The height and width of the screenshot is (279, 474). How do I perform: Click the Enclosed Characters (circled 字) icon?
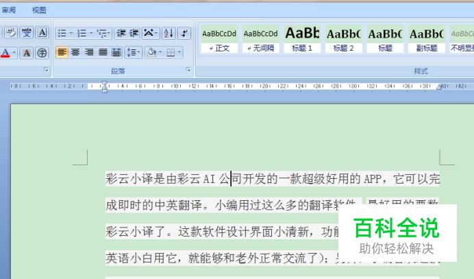(42, 53)
